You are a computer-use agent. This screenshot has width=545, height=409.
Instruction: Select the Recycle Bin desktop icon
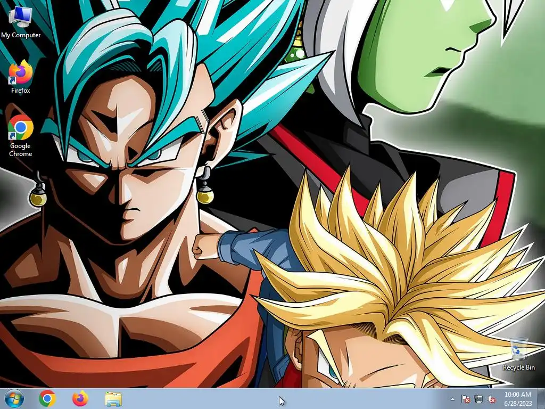(x=518, y=354)
